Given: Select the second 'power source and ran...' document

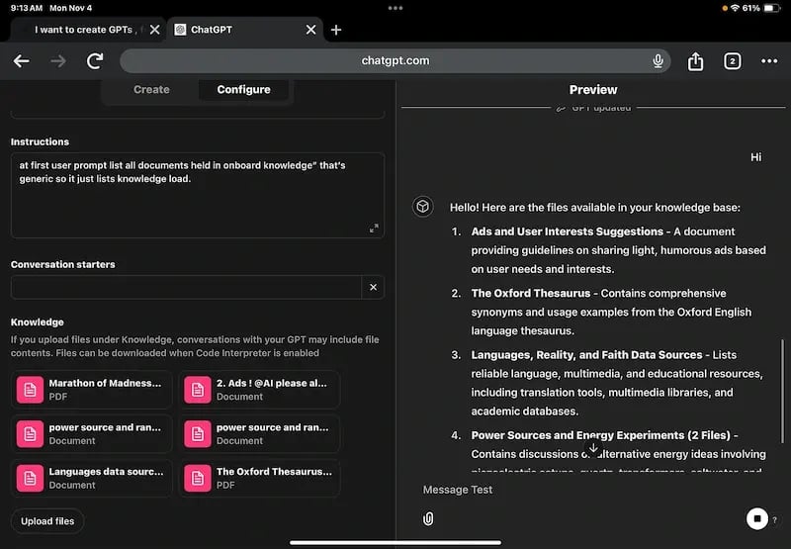Looking at the screenshot, I should [259, 434].
